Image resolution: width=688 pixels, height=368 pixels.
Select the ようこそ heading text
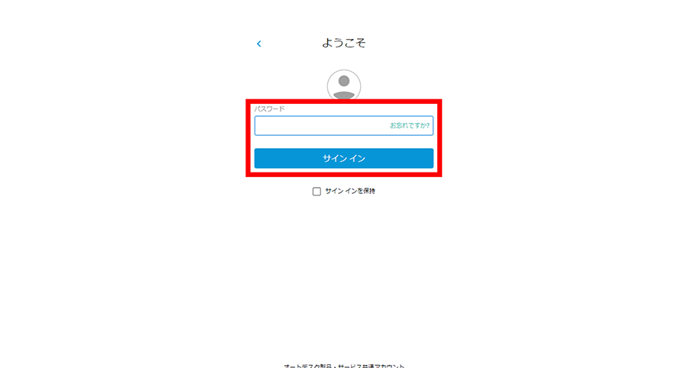(x=344, y=43)
